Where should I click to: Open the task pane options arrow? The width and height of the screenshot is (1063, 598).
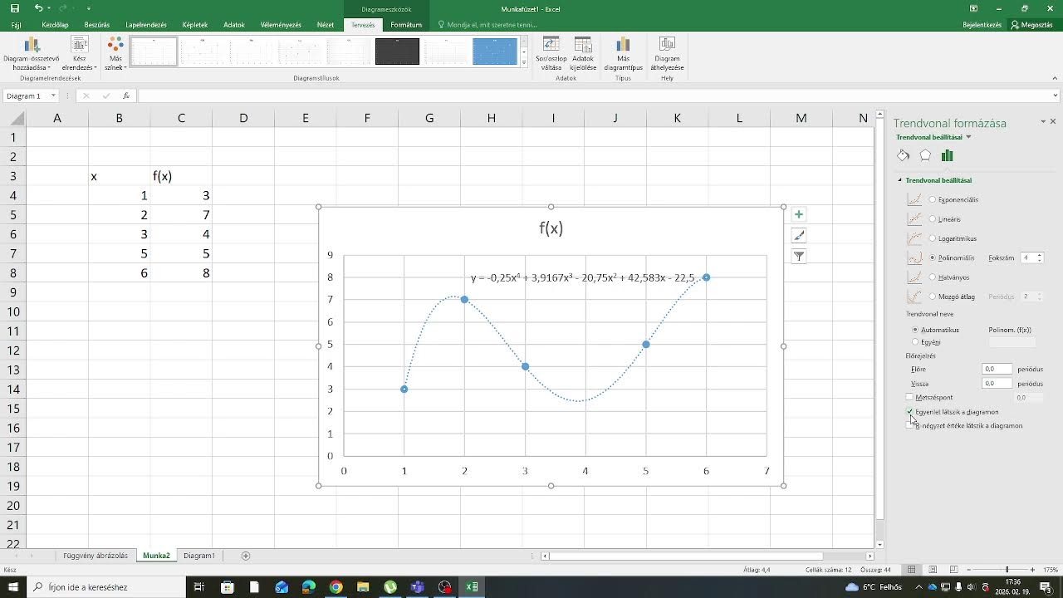point(1043,122)
